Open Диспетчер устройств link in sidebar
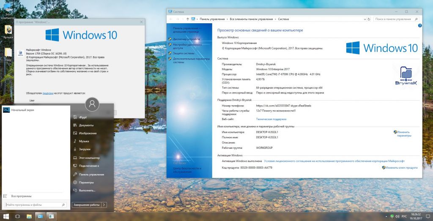The height and width of the screenshot is (221, 433). 186,39
